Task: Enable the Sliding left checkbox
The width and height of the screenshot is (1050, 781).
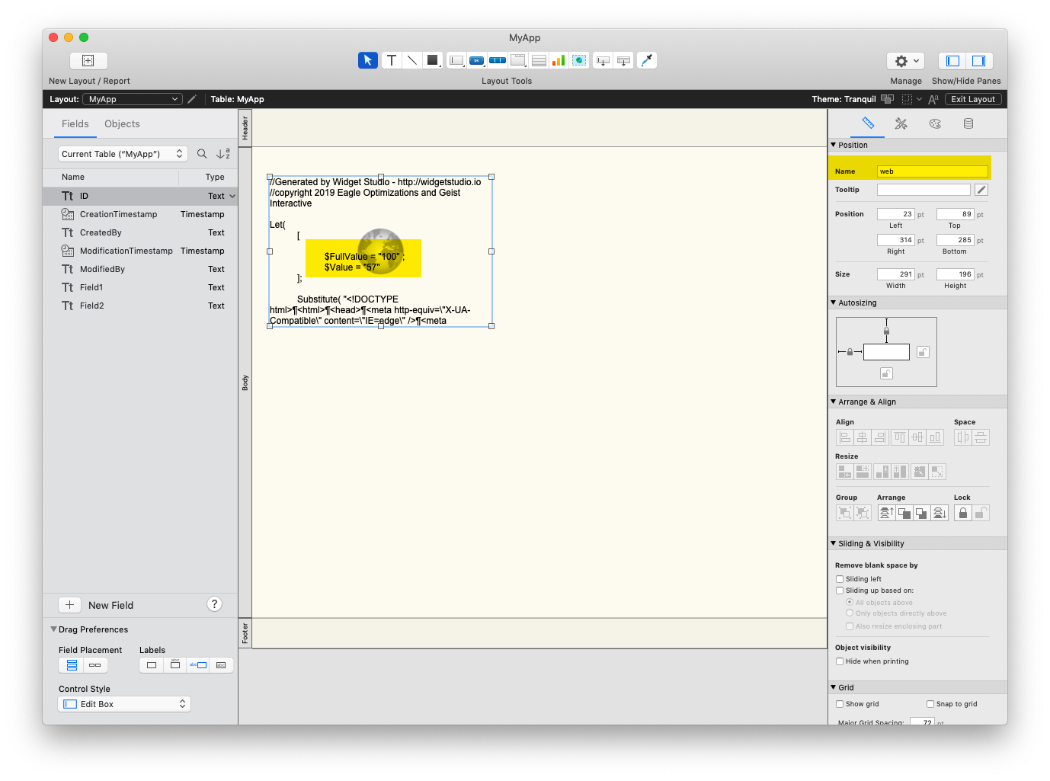Action: tap(840, 579)
